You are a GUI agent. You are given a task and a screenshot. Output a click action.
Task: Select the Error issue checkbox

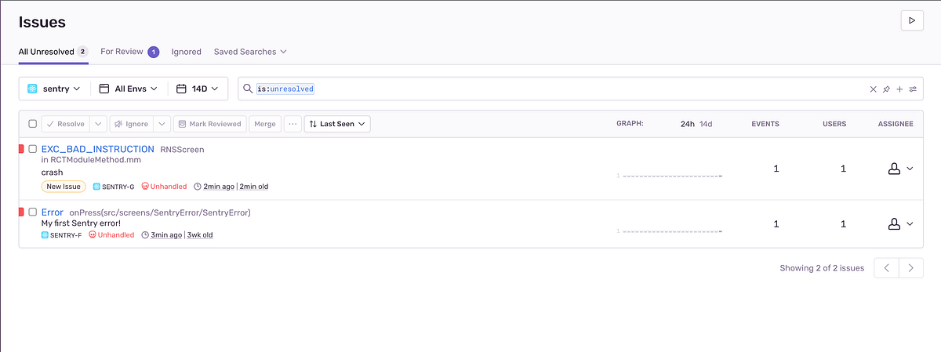[33, 212]
